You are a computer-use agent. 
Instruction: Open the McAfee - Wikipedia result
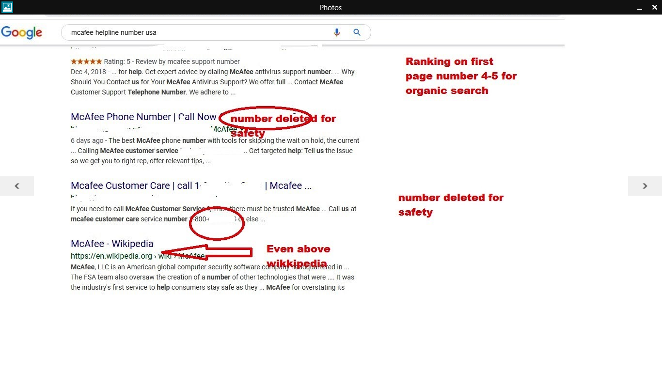click(112, 244)
